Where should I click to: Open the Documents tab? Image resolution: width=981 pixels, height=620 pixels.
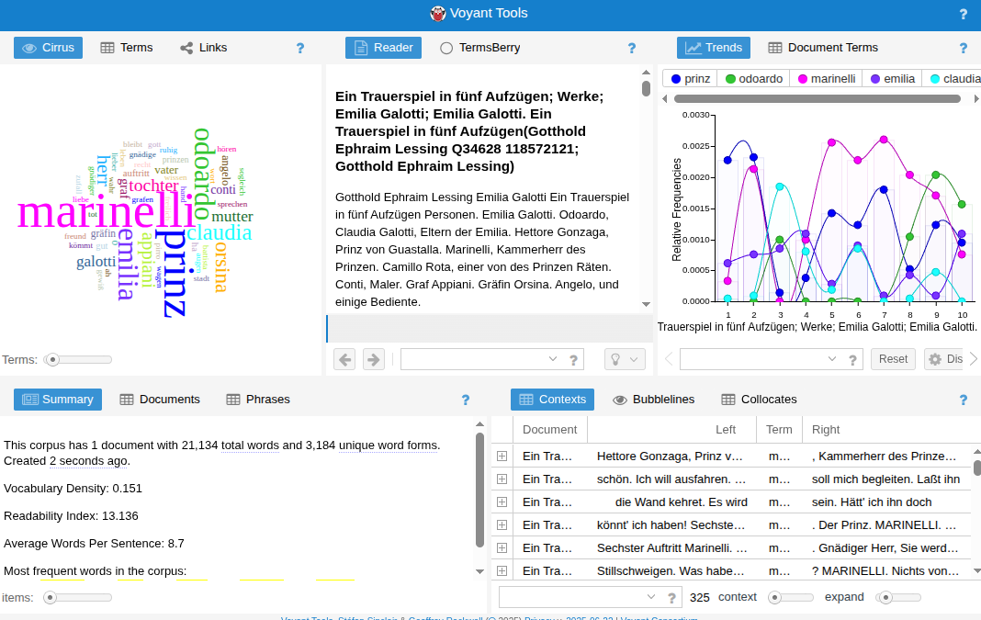pos(160,400)
